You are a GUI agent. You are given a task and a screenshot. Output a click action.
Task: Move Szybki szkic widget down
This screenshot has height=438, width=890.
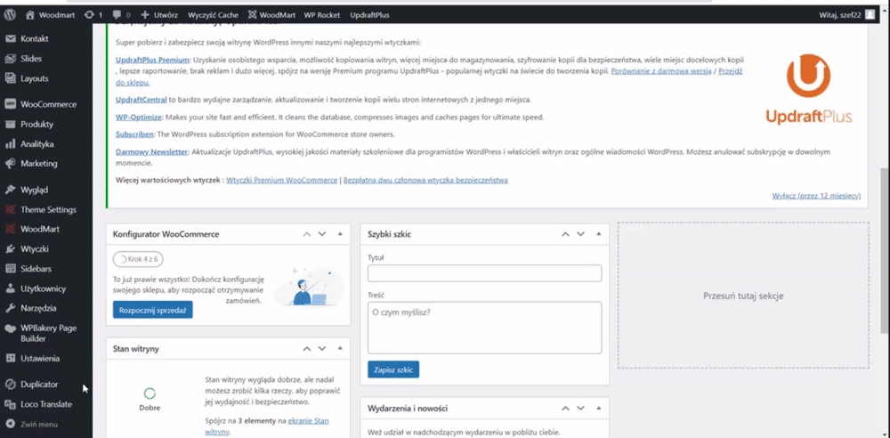[580, 234]
